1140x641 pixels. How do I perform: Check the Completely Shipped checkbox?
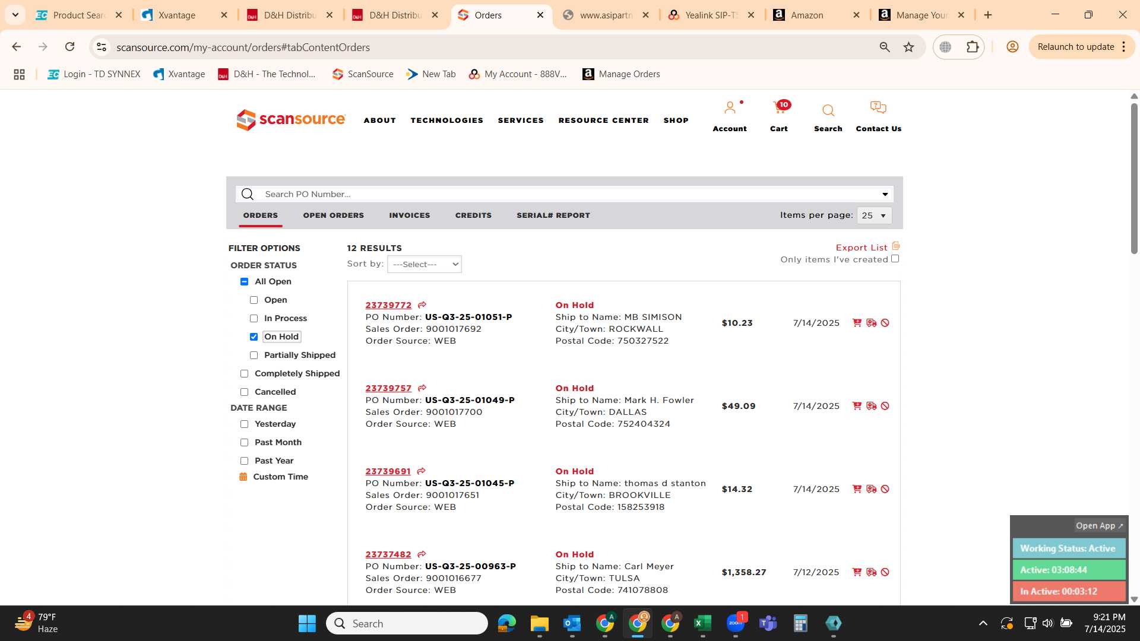click(244, 373)
